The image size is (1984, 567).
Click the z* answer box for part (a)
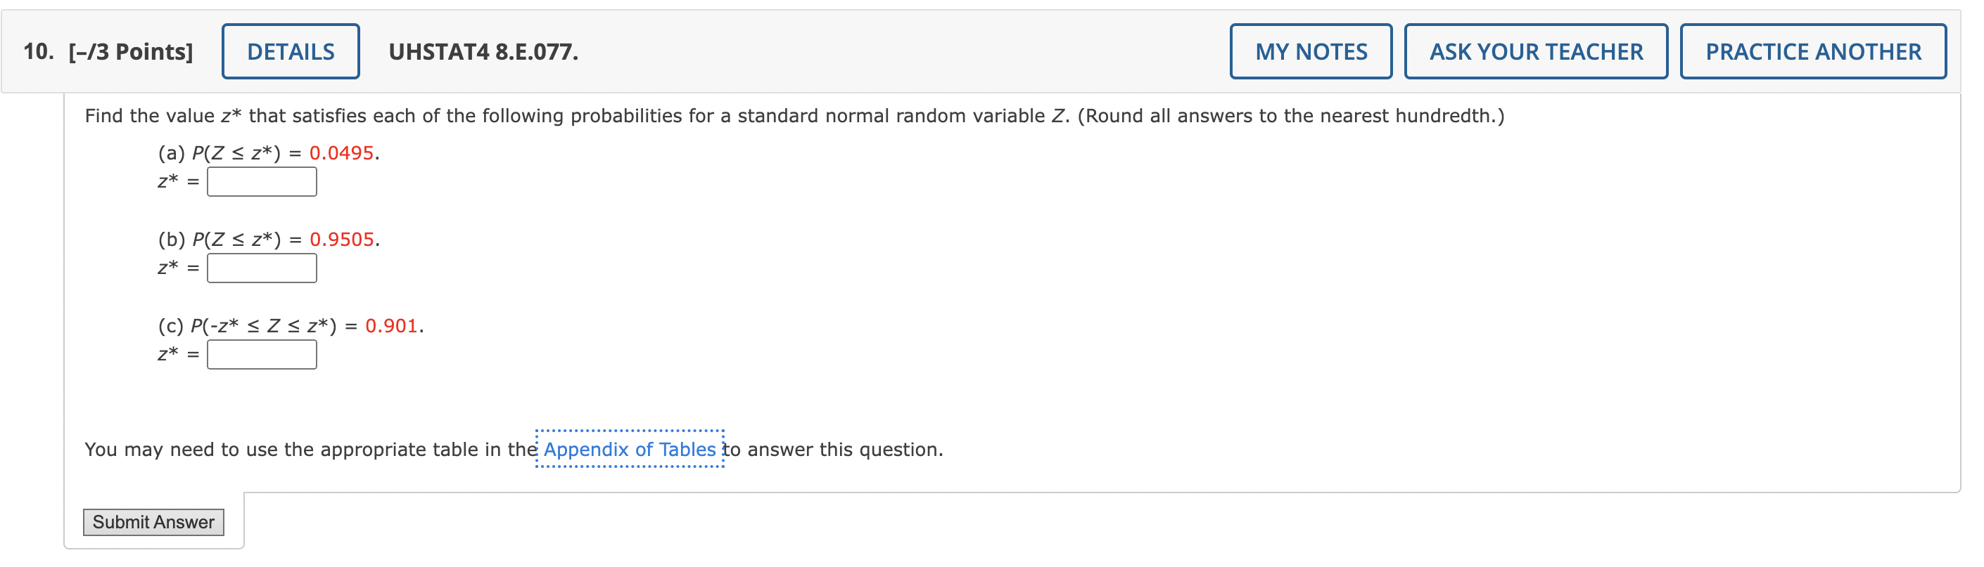click(x=262, y=181)
